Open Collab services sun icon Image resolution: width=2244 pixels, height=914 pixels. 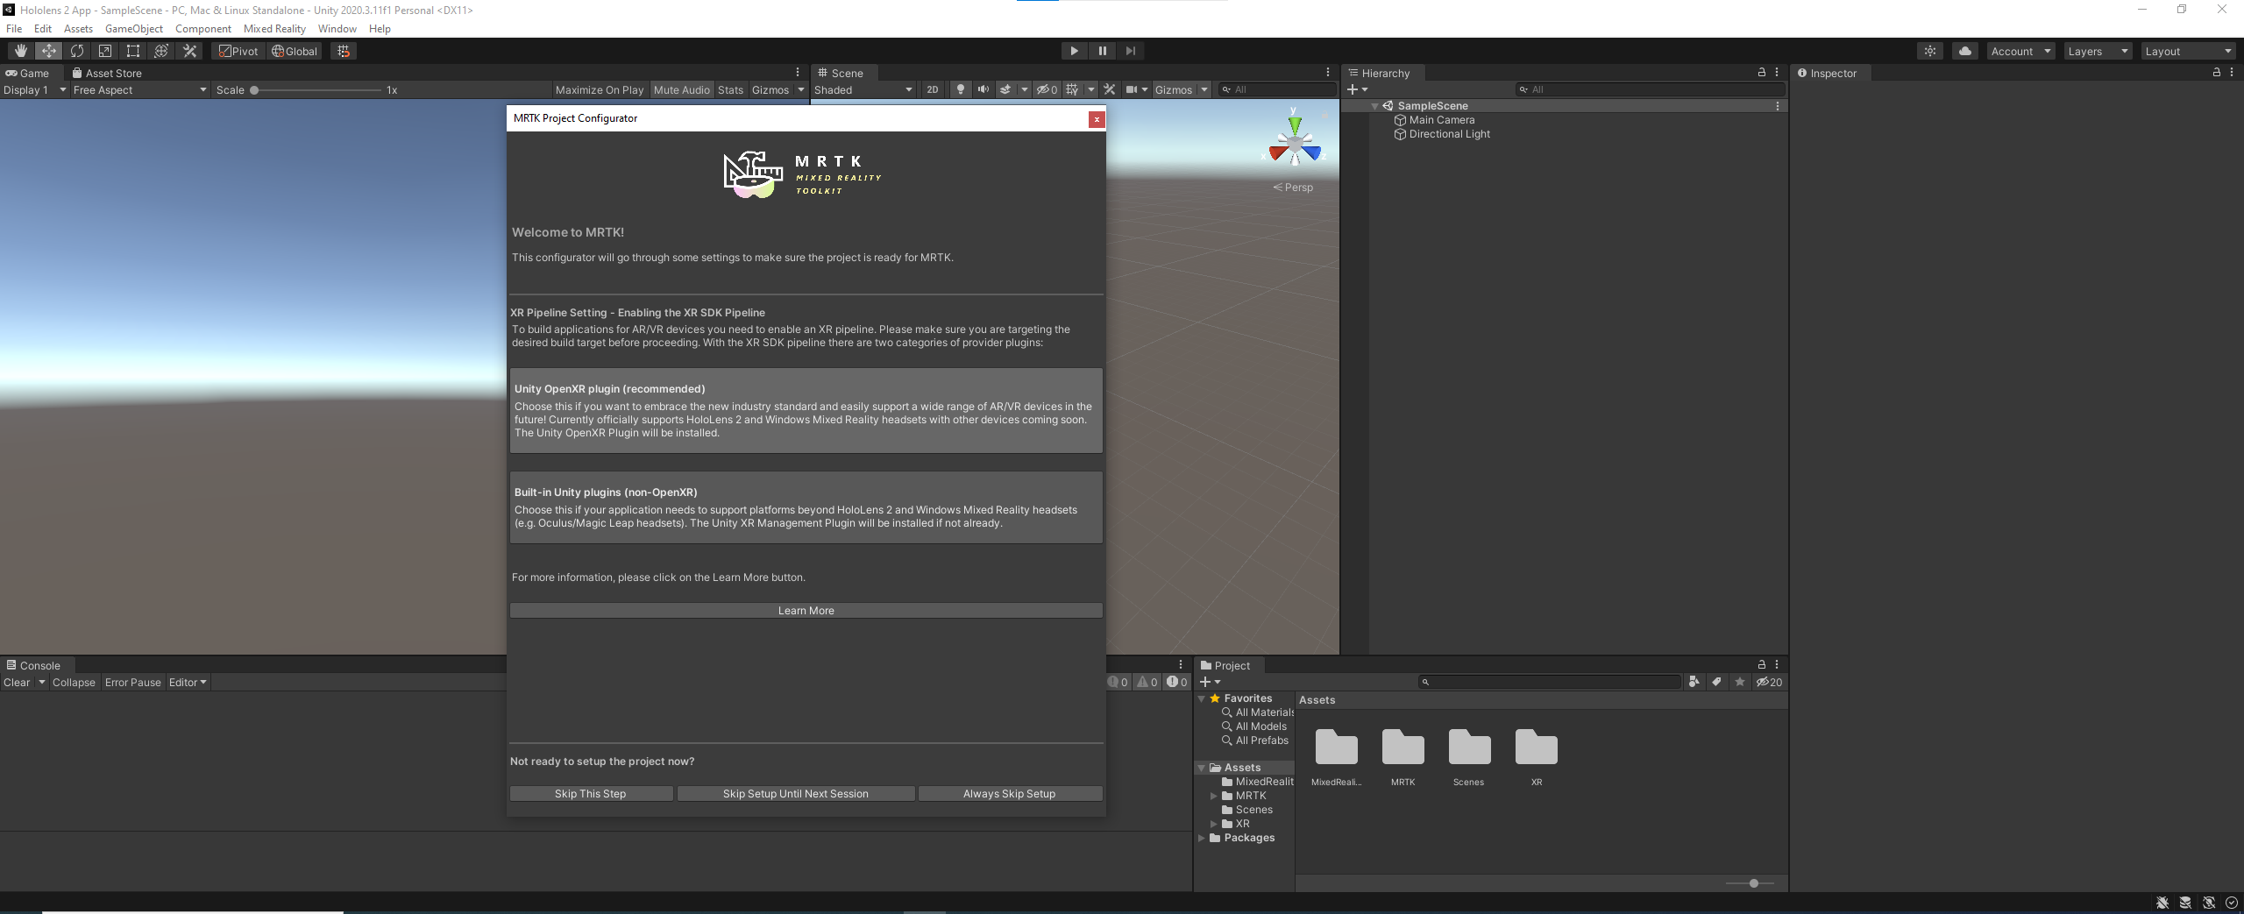point(1929,51)
